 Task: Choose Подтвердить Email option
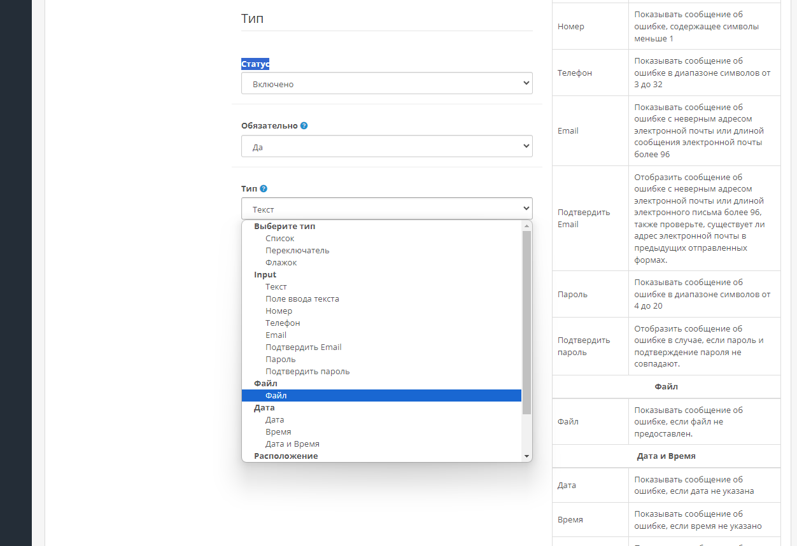point(304,347)
